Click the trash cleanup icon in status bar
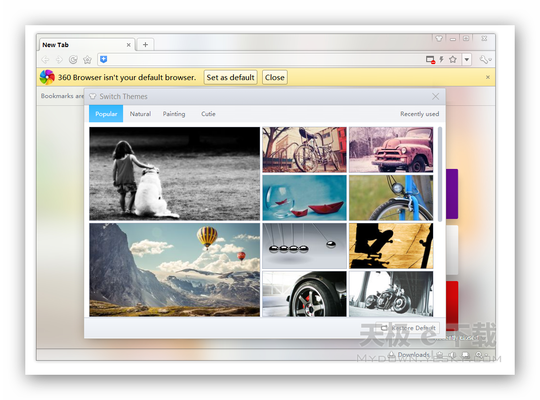 pyautogui.click(x=440, y=355)
